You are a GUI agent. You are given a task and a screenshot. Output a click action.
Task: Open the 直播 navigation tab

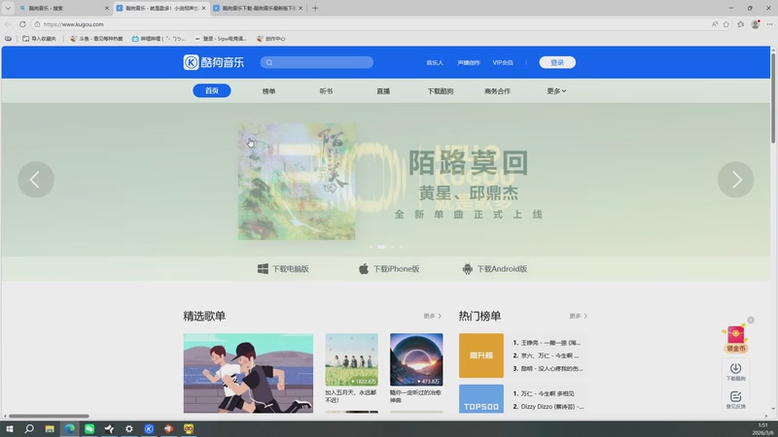pos(383,91)
